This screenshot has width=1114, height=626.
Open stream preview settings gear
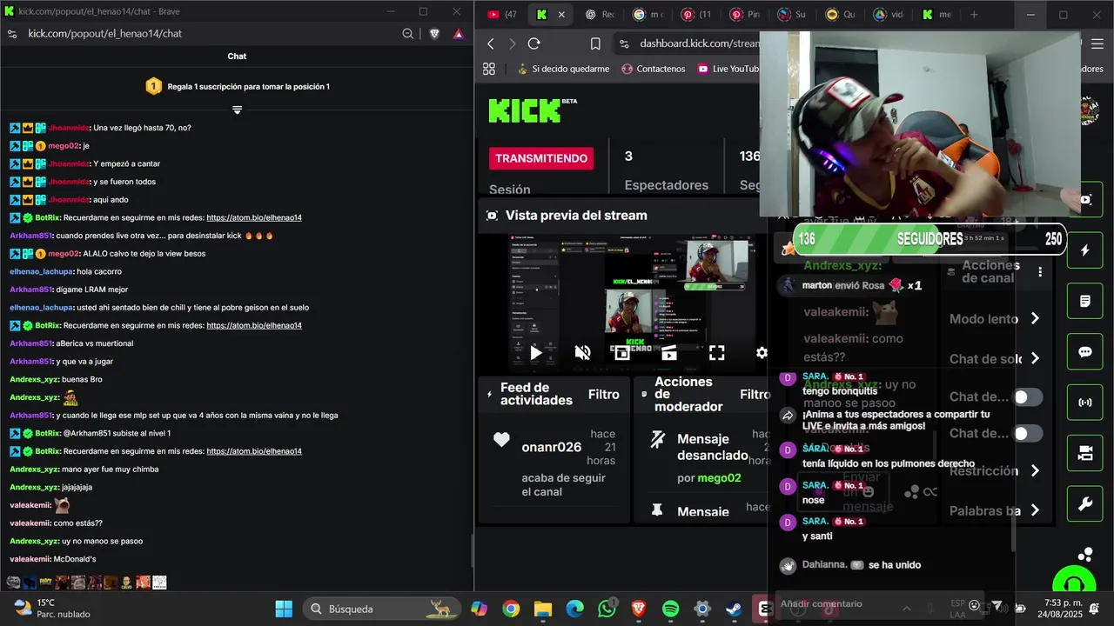click(762, 353)
